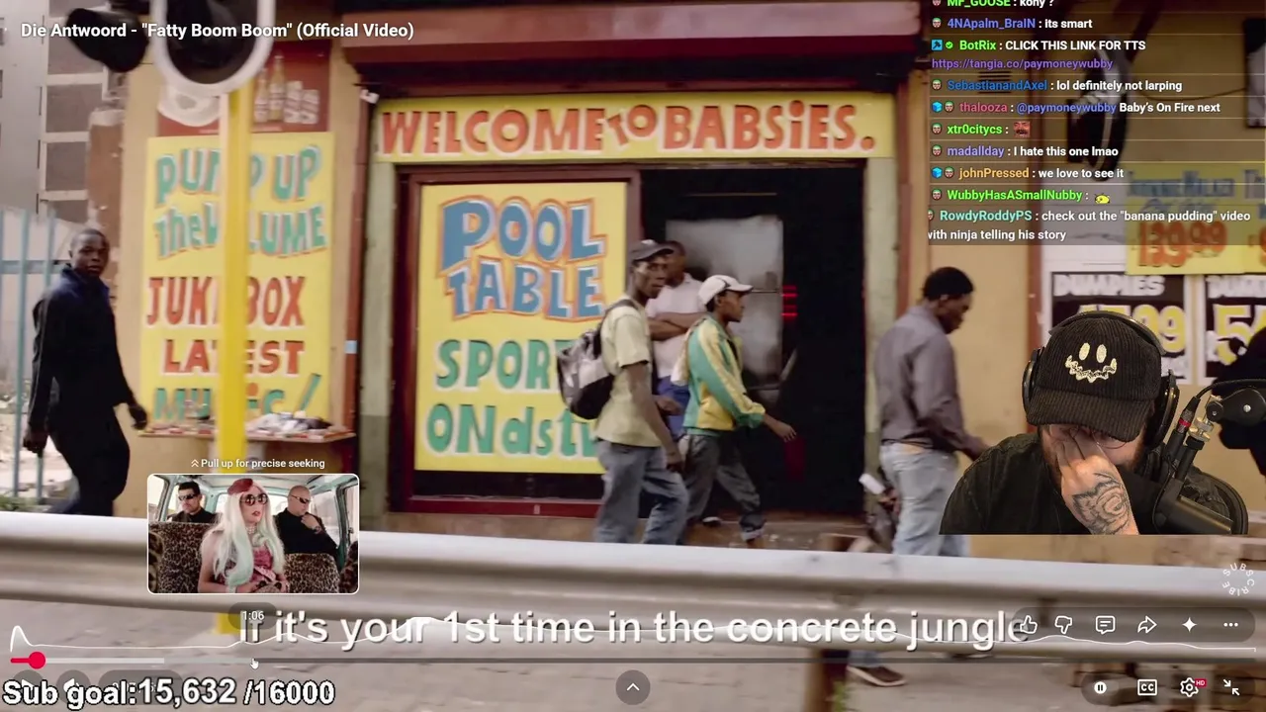Viewport: 1266px width, 712px height.
Task: Click johnPressed username in chat
Action: [x=993, y=173]
